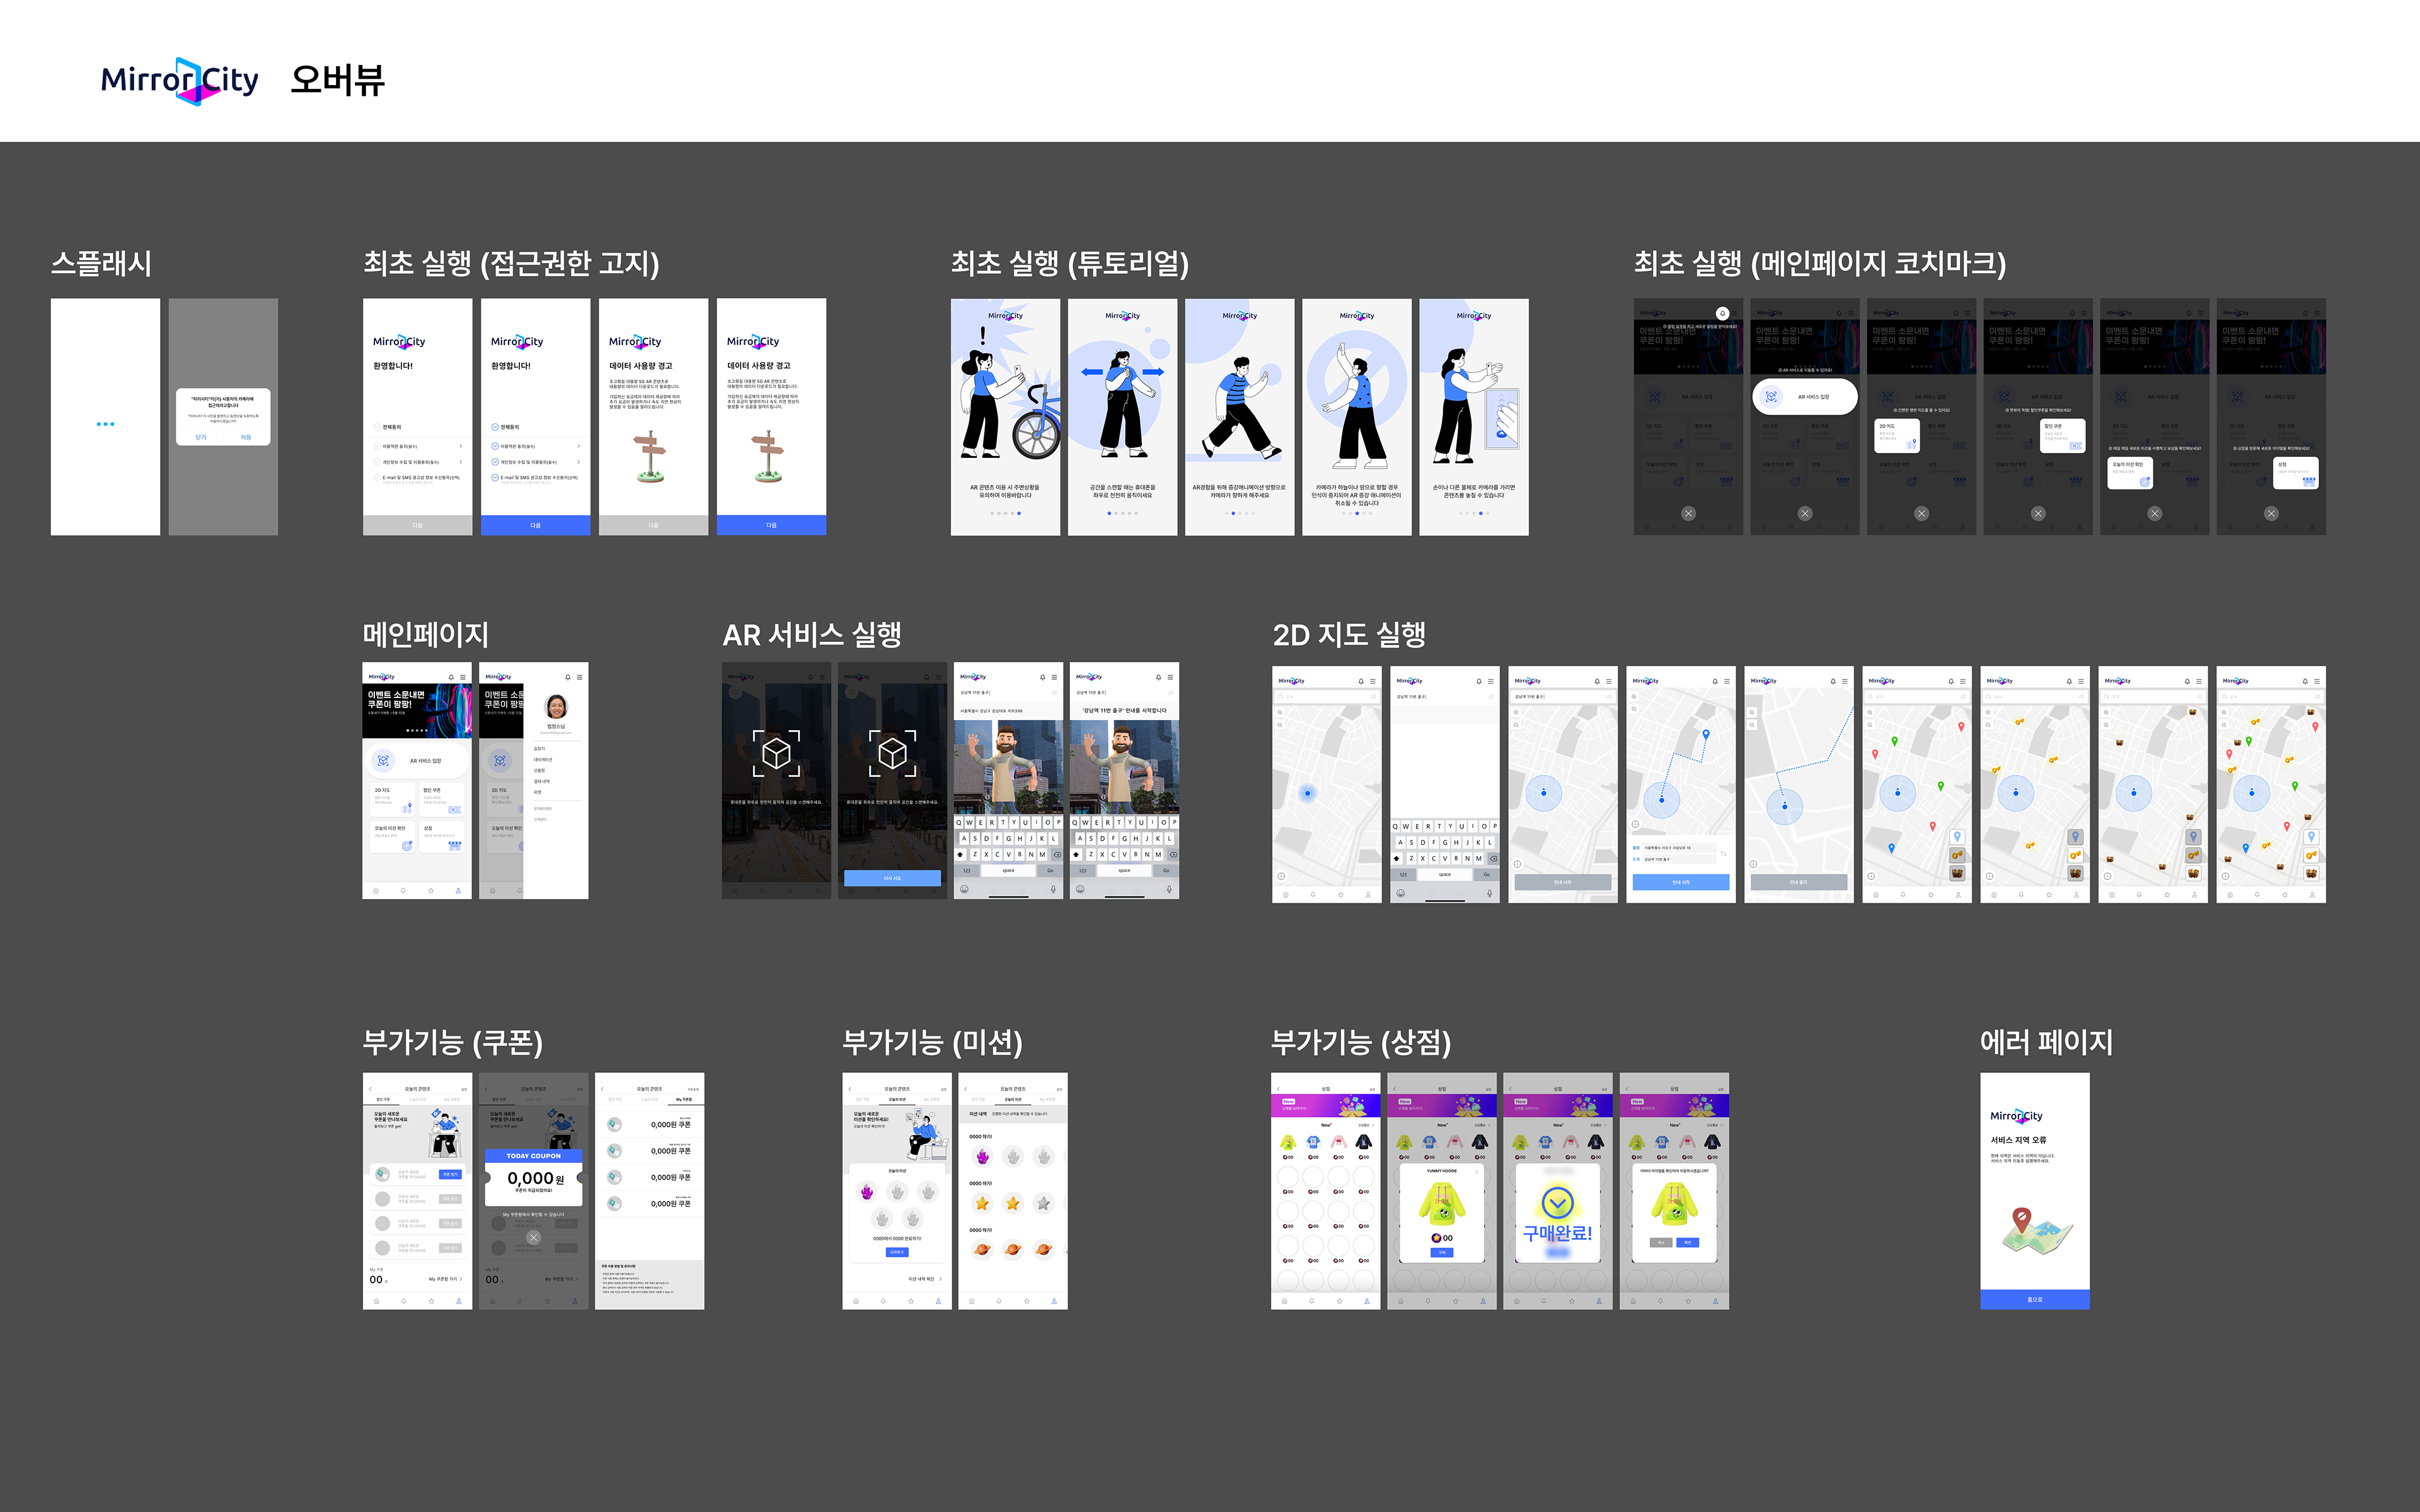Image resolution: width=2420 pixels, height=1512 pixels.
Task: Click the close X on TODAY COUPON popup
Action: (x=534, y=1237)
